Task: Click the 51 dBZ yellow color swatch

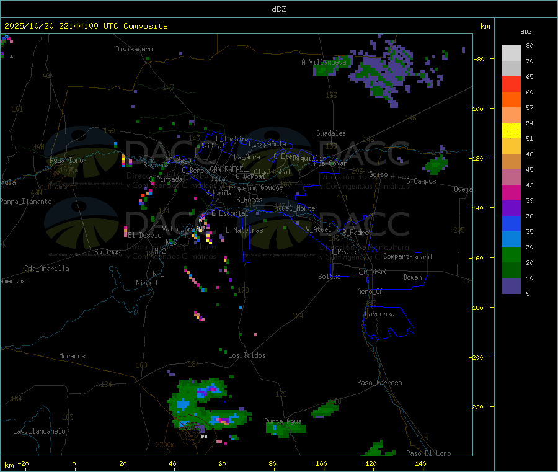Action: (511, 131)
